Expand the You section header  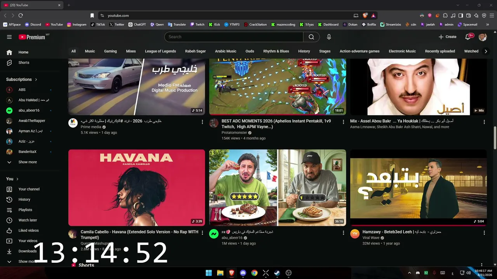[x=12, y=179]
